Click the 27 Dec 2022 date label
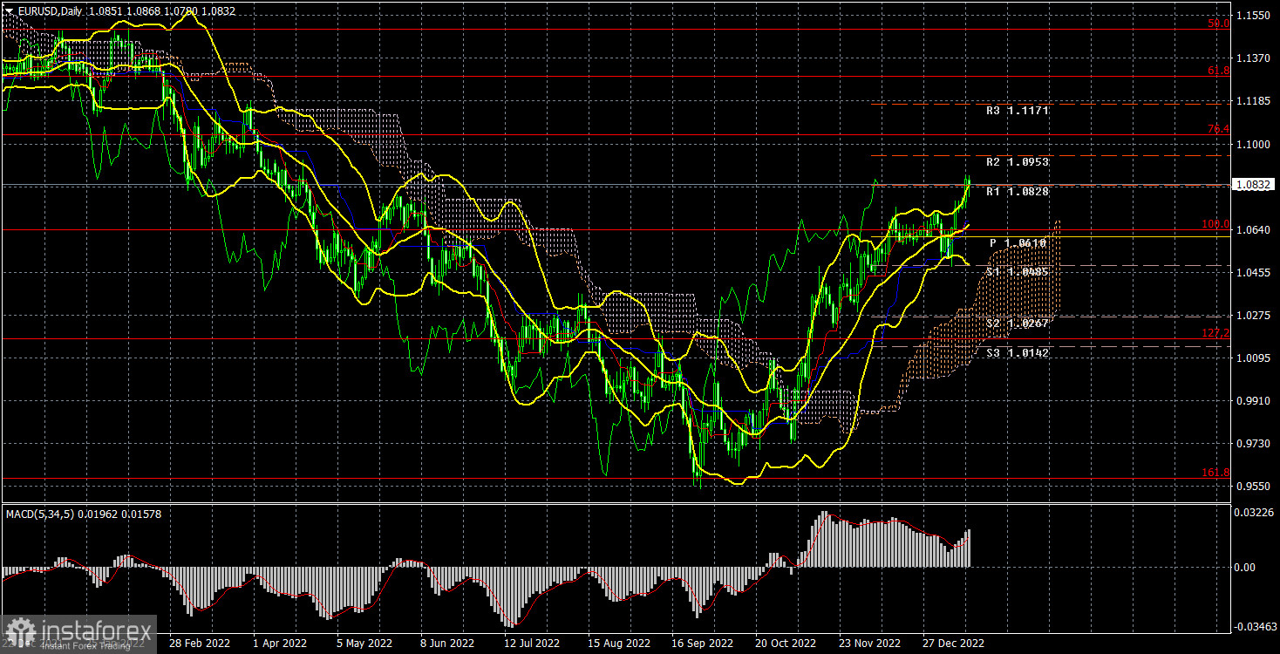This screenshot has width=1280, height=654. [x=954, y=643]
